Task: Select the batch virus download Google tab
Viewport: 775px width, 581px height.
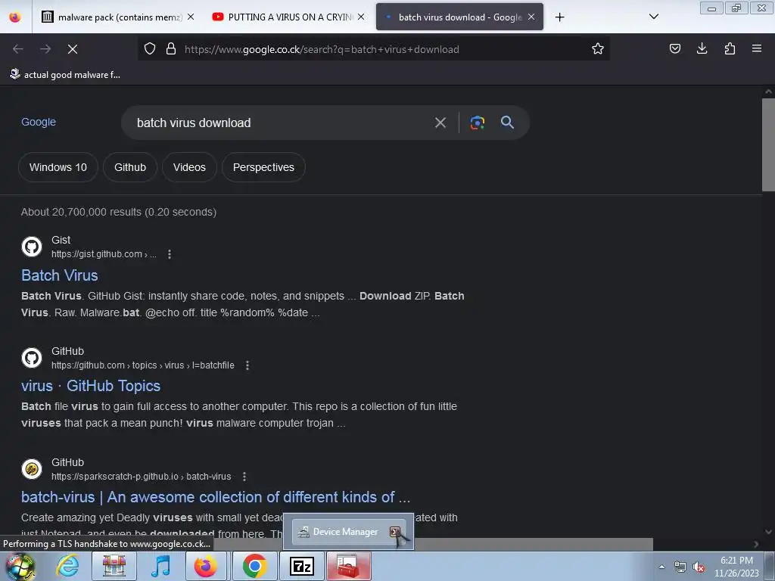Action: tap(459, 17)
